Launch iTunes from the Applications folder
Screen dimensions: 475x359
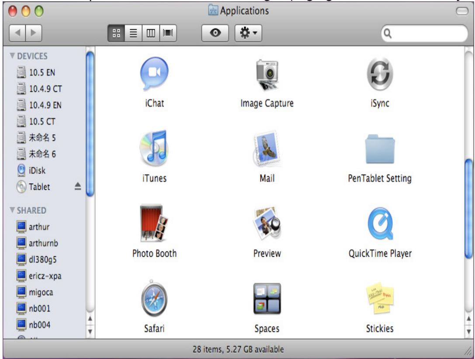tap(154, 148)
